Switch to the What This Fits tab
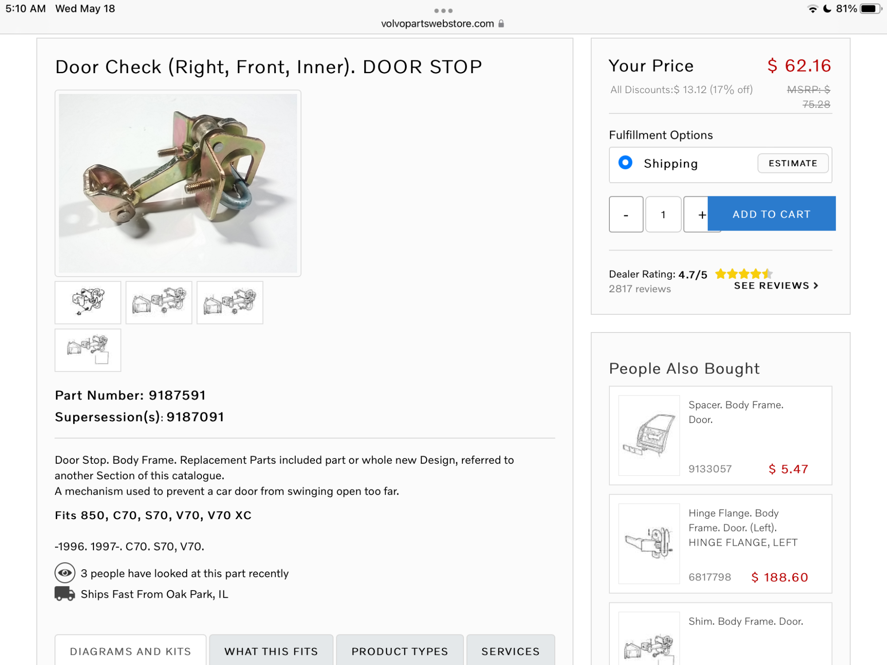This screenshot has height=665, width=887. tap(271, 651)
